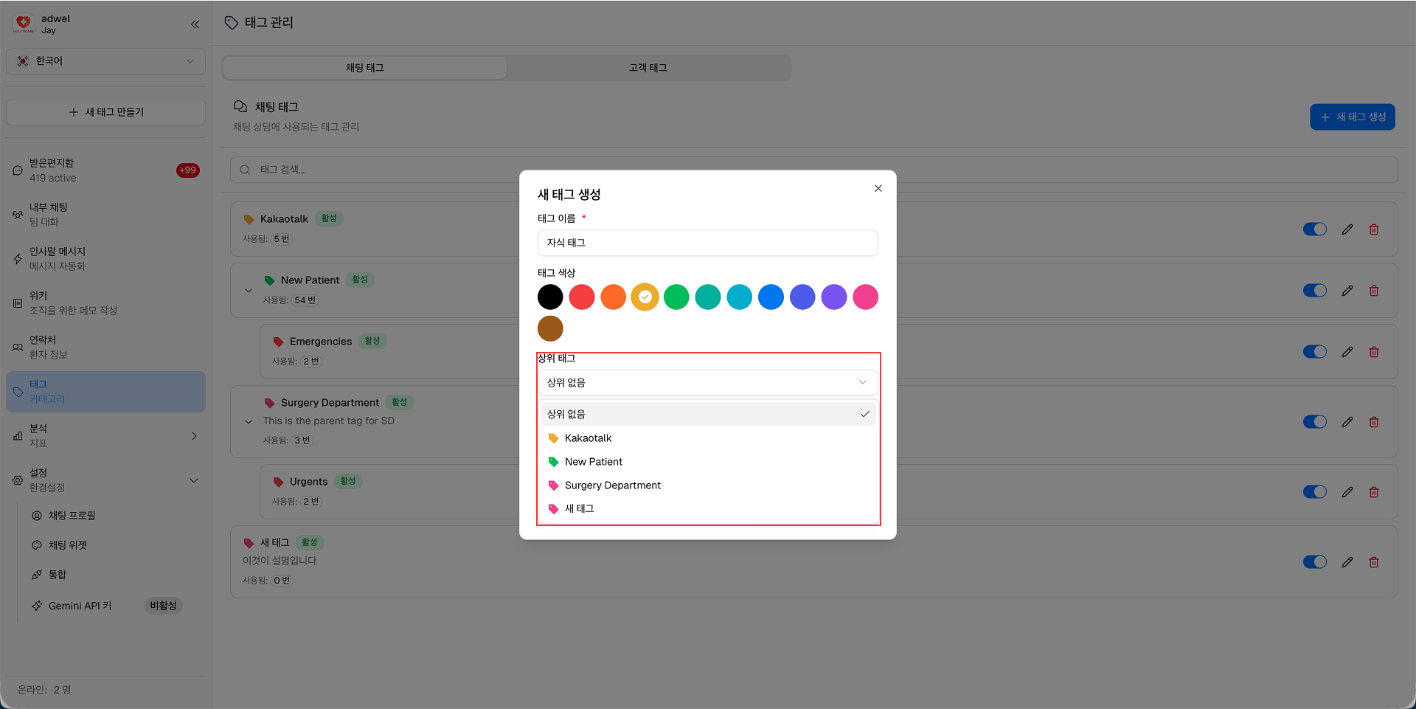Toggle off the Surgery Department tag switch

1314,421
